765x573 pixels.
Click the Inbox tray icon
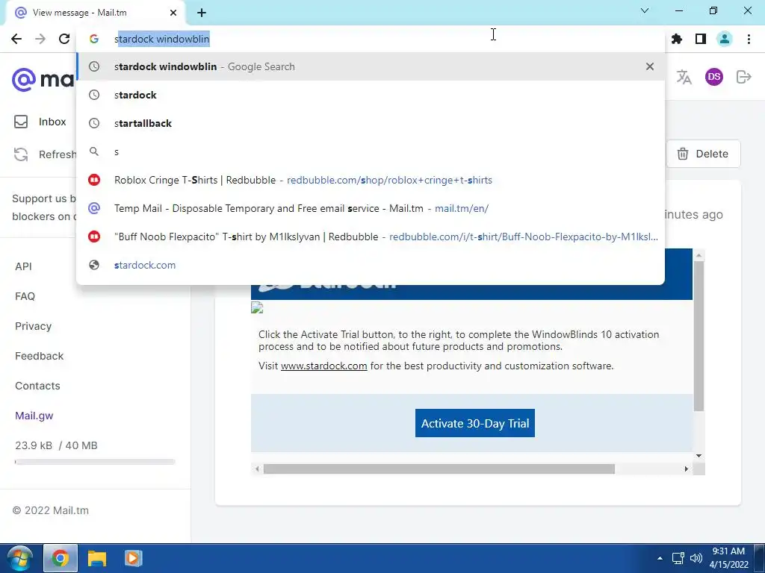(x=21, y=122)
